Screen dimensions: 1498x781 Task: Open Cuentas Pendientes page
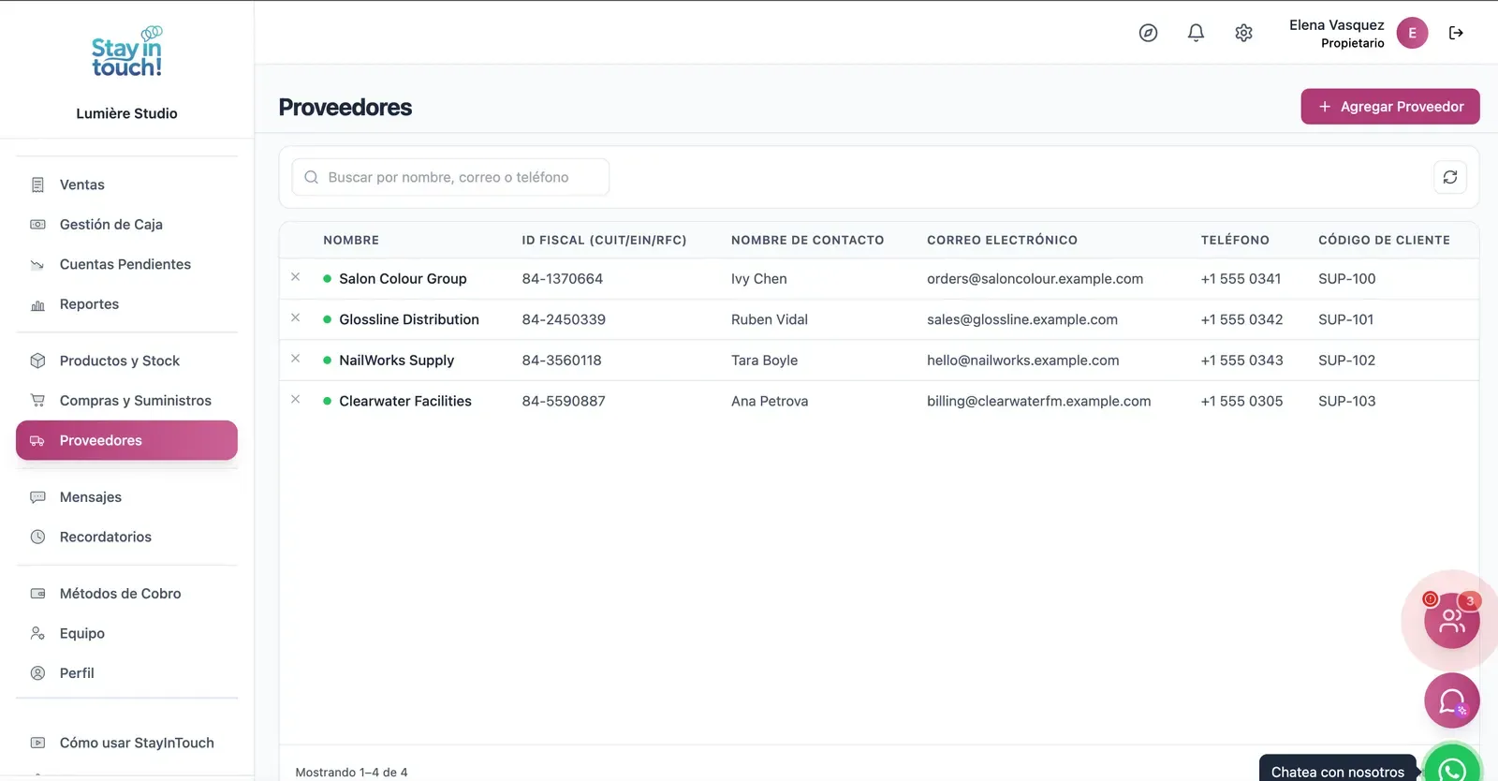(126, 264)
